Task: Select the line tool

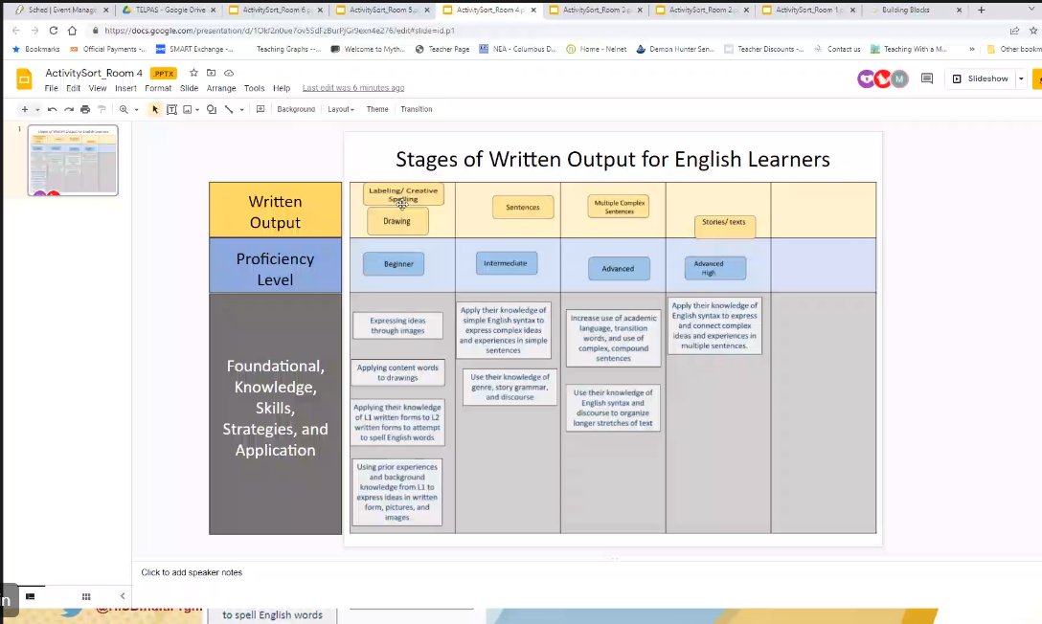Action: [229, 109]
